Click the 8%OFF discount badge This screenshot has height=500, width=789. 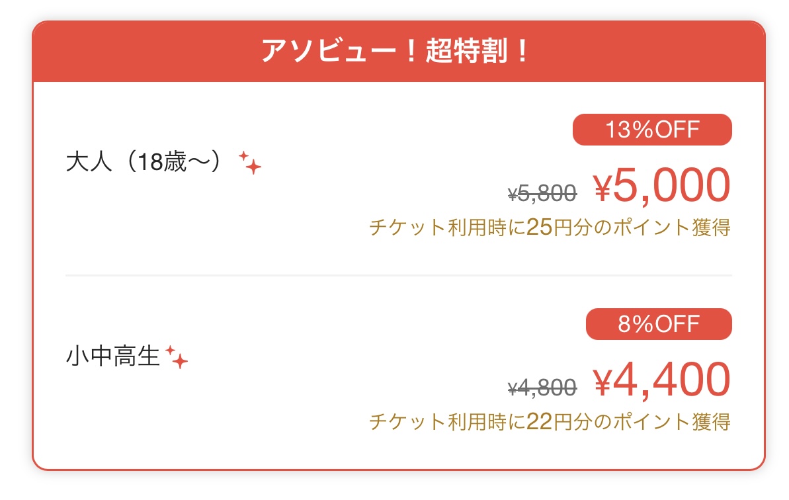point(659,324)
